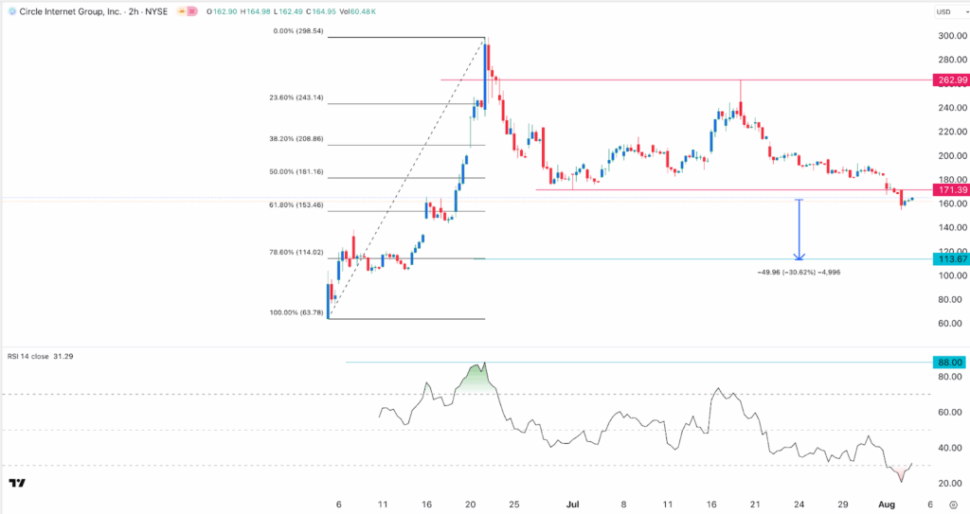
Task: Select the blue price-range measurement arrow
Action: (x=799, y=229)
